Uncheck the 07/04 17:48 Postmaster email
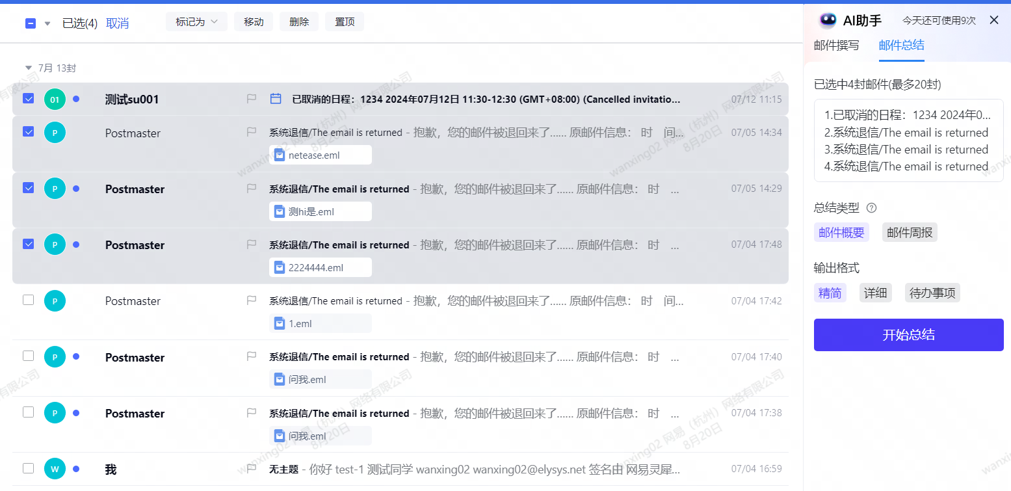The image size is (1011, 491). pos(28,244)
